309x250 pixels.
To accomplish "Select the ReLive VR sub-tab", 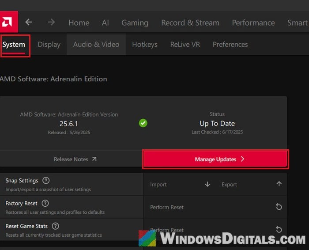I will click(x=185, y=44).
